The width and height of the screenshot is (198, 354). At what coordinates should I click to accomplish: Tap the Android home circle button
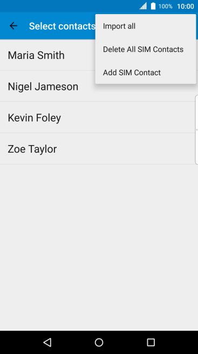point(99,342)
